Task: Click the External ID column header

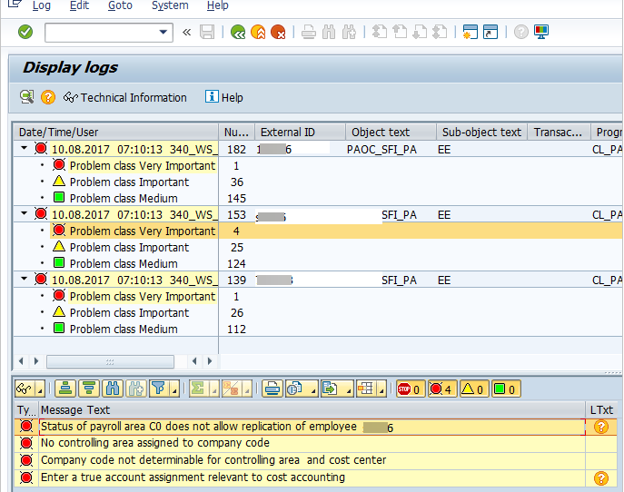Action: pyautogui.click(x=300, y=132)
